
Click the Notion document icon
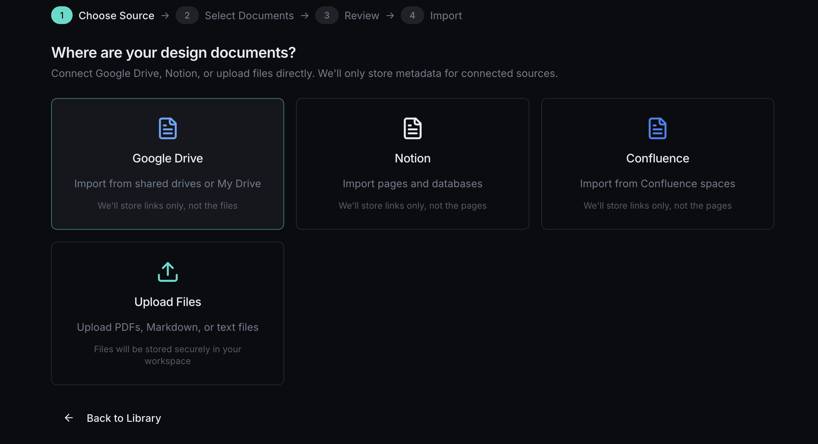[x=412, y=128]
